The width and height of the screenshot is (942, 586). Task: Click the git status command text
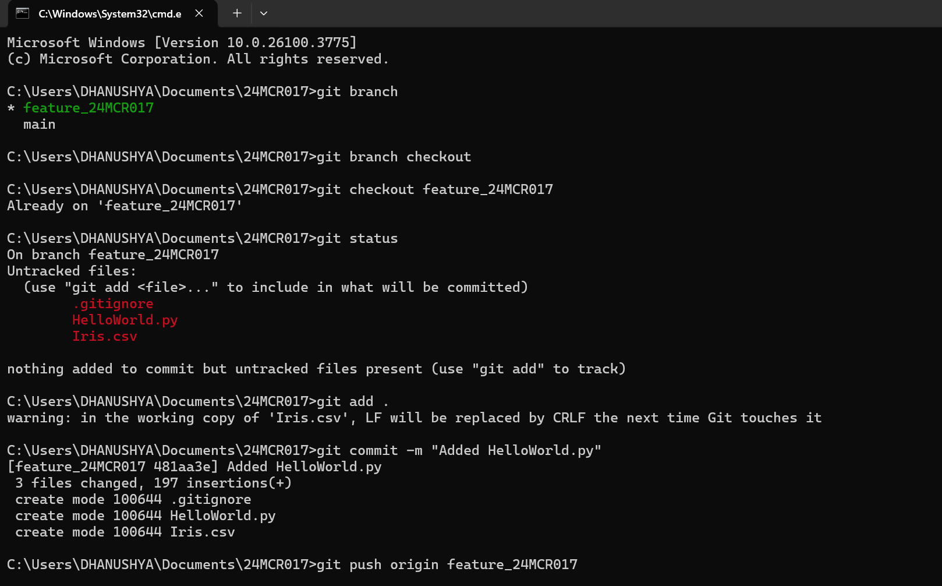pyautogui.click(x=357, y=238)
